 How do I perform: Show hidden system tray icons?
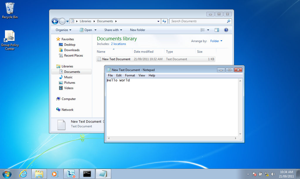point(248,174)
